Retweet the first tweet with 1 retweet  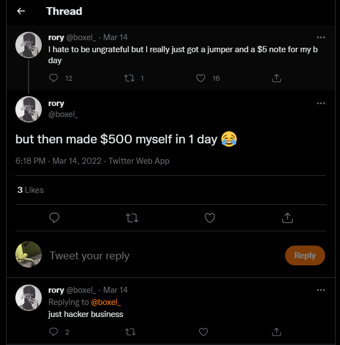tap(130, 79)
